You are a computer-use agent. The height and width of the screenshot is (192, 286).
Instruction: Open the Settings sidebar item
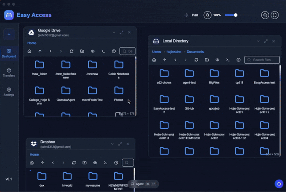pos(9,92)
